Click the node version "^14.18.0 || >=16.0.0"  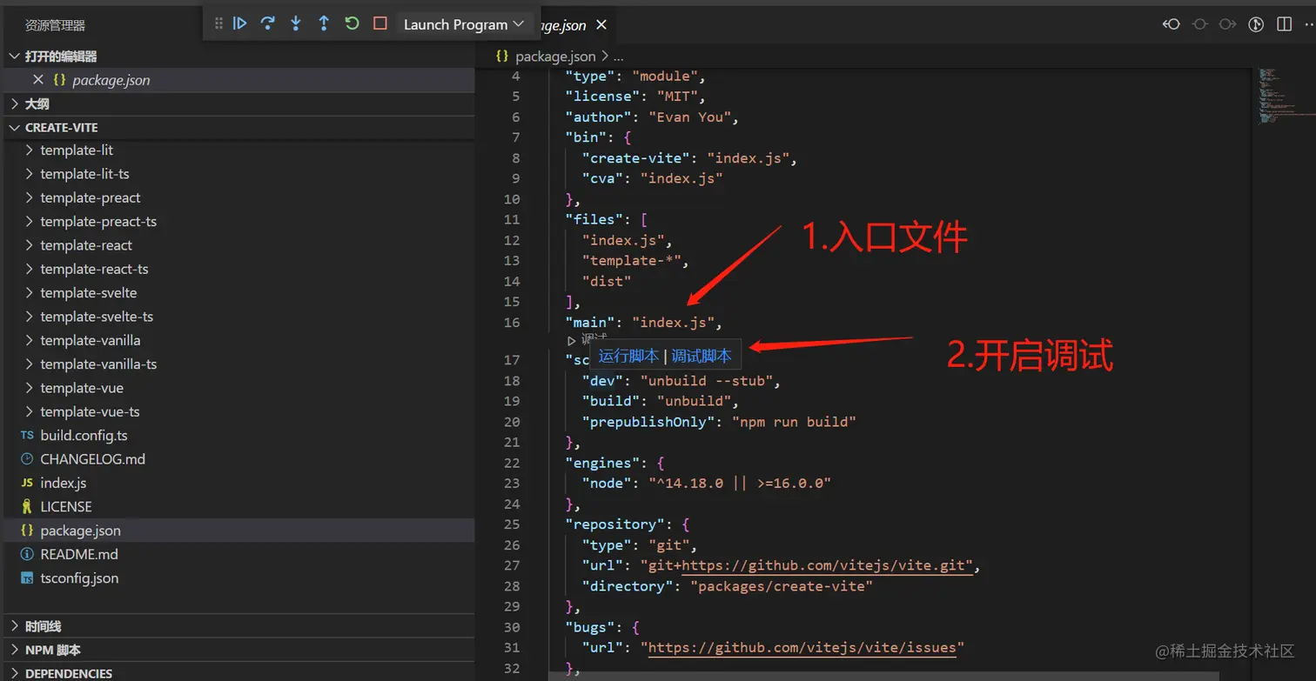tap(740, 484)
